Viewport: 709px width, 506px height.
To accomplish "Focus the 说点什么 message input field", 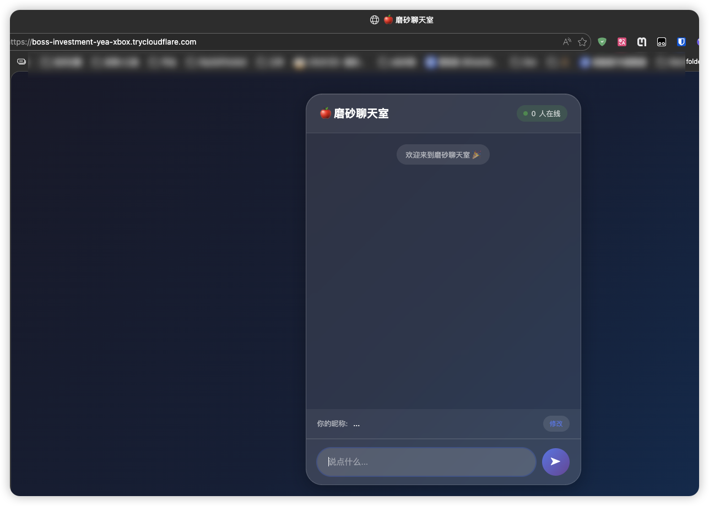I will coord(426,461).
